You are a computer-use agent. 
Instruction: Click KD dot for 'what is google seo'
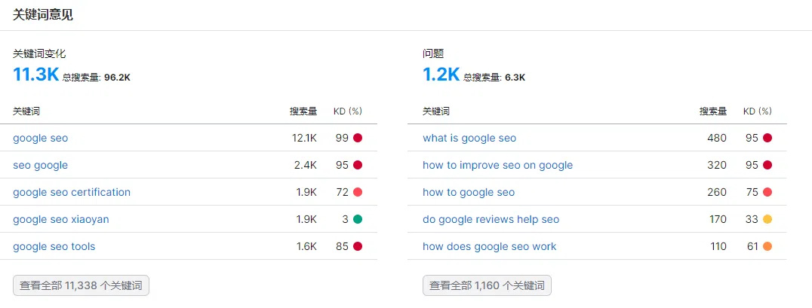pyautogui.click(x=767, y=138)
